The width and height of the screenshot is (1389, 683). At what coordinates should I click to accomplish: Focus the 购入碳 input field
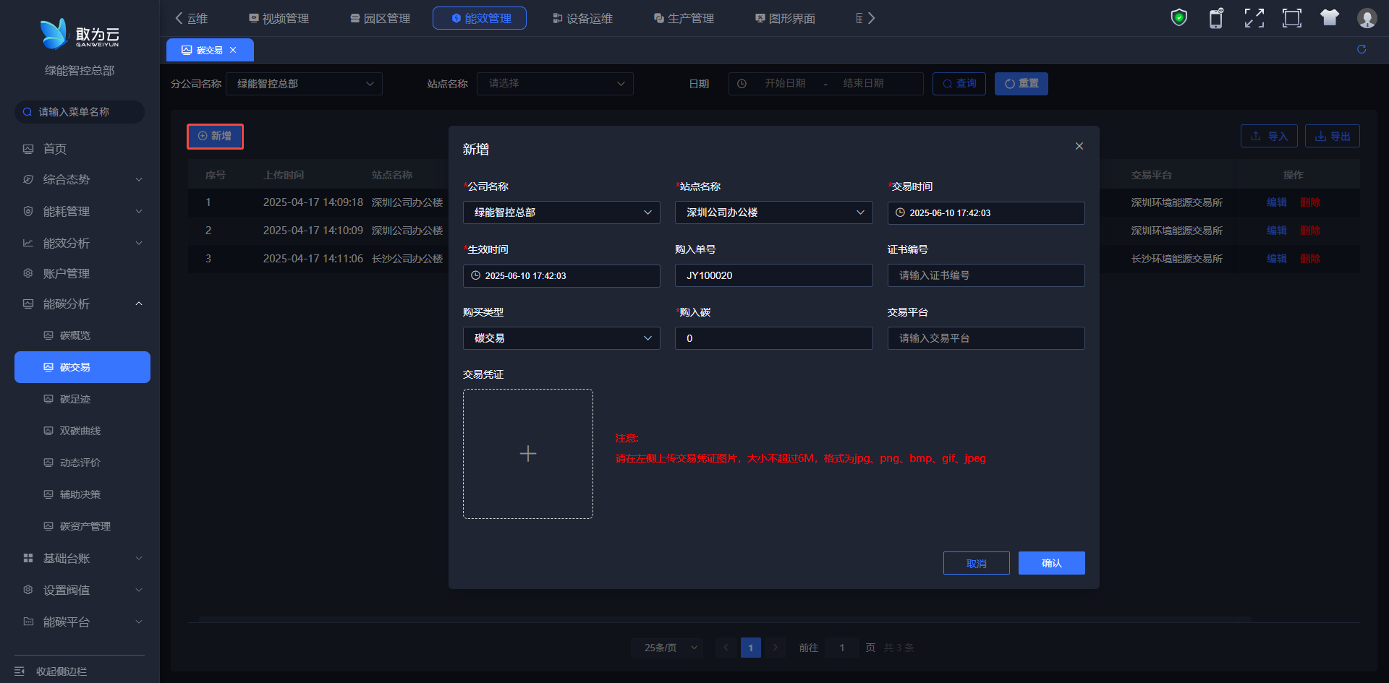pyautogui.click(x=773, y=338)
